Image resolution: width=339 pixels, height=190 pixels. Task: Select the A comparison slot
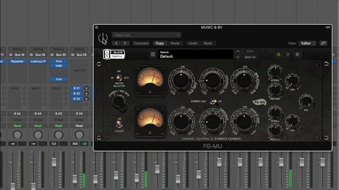tap(279, 54)
